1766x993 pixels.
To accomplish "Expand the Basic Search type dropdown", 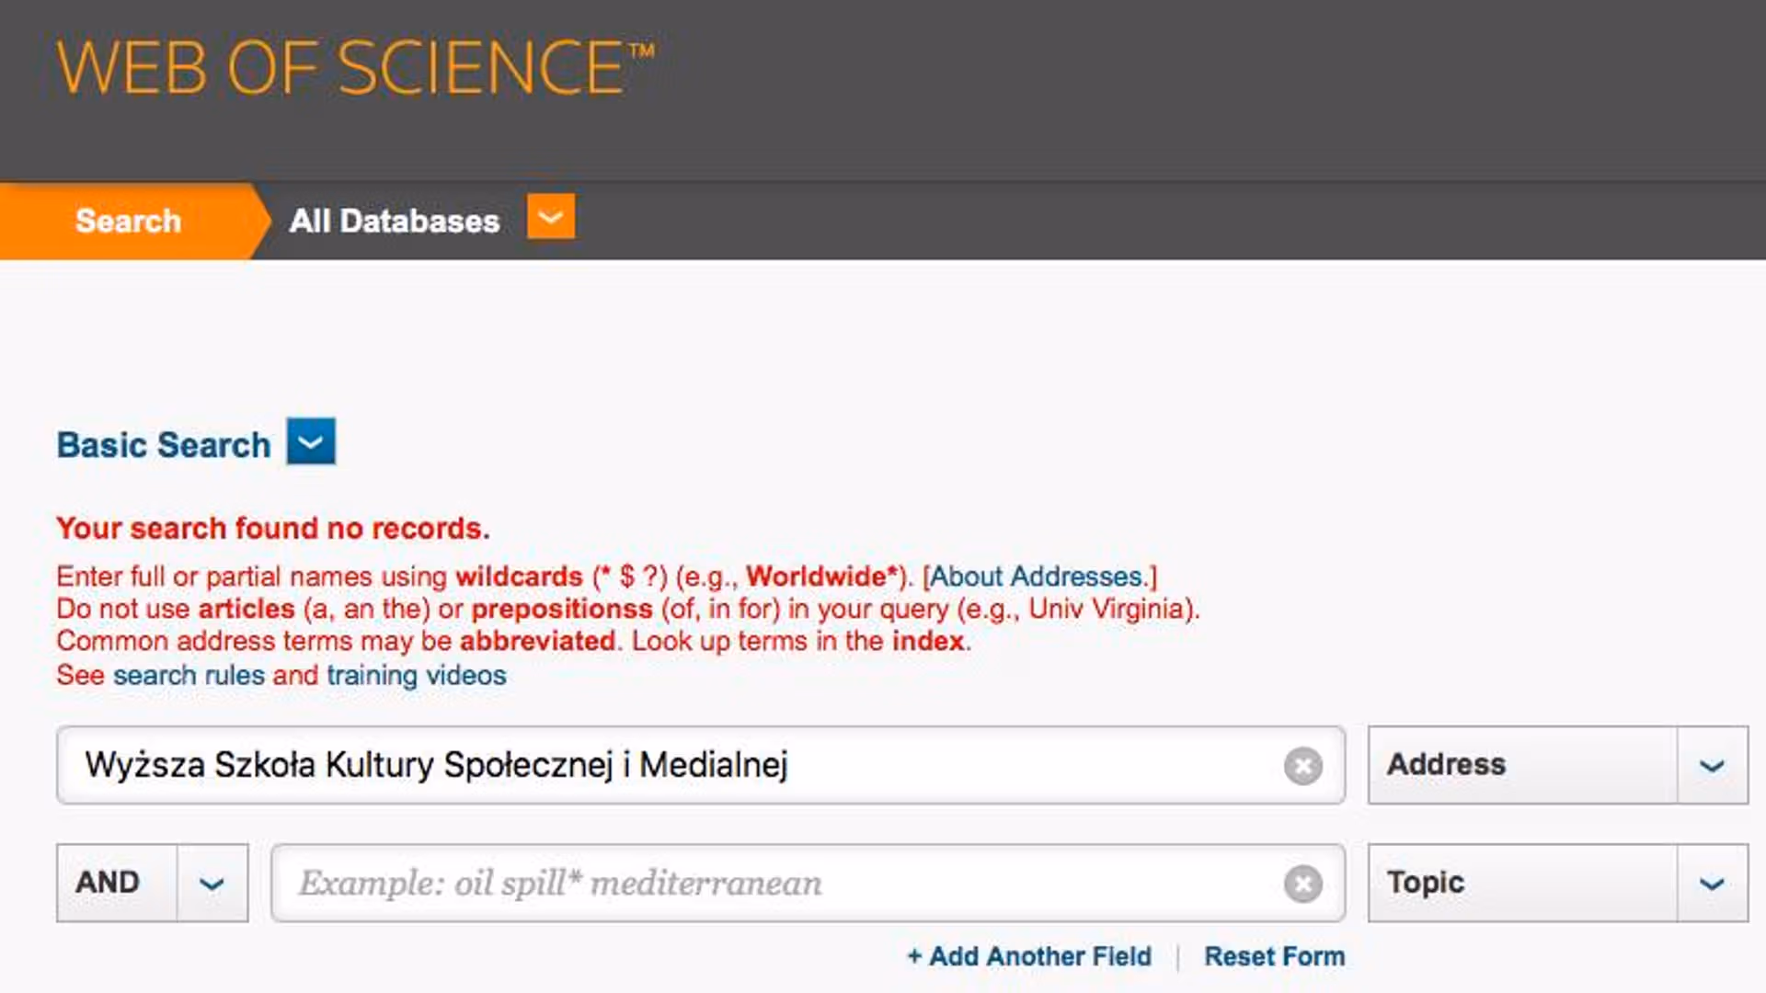I will coord(311,442).
